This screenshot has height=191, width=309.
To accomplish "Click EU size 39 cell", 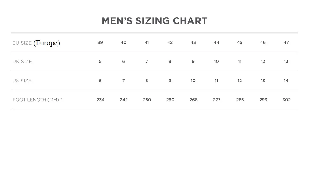I will coord(100,43).
